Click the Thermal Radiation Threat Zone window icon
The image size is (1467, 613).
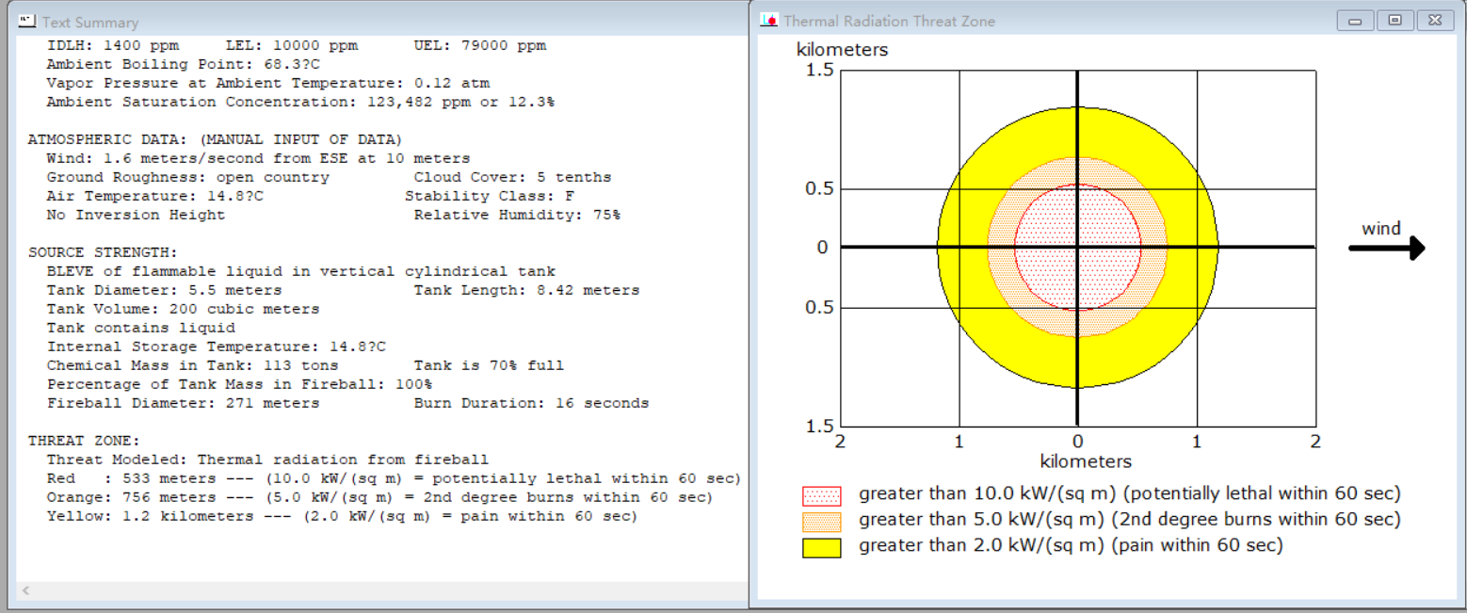point(769,21)
